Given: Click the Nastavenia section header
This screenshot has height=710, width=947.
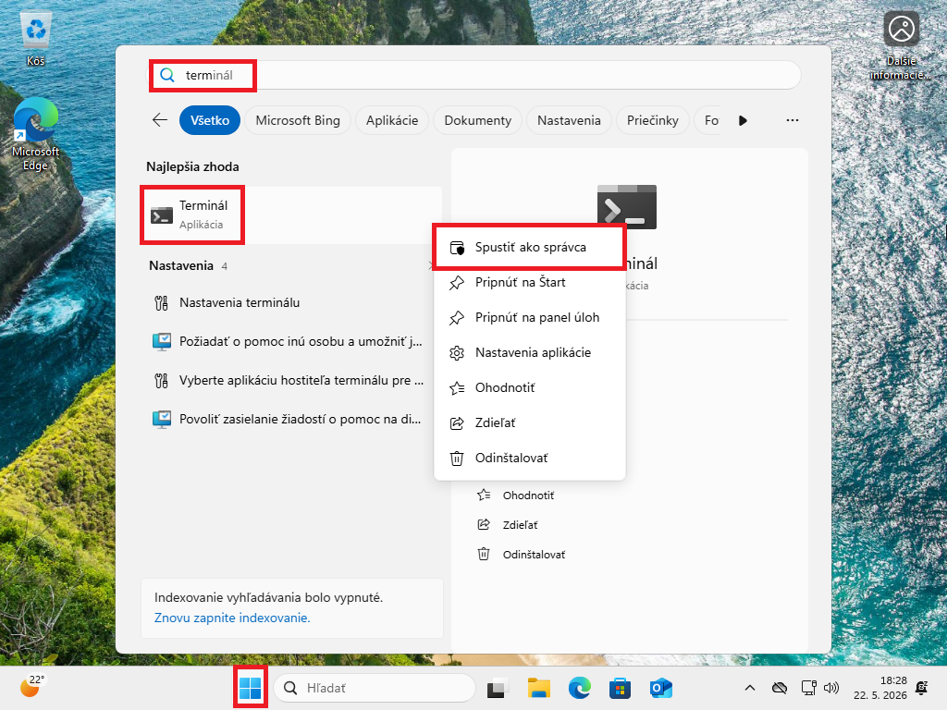Looking at the screenshot, I should pos(181,265).
